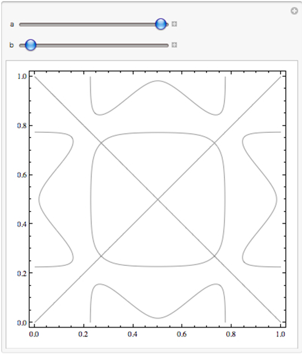Expand the plus controls beside slider a
The height and width of the screenshot is (355, 303).
(174, 24)
